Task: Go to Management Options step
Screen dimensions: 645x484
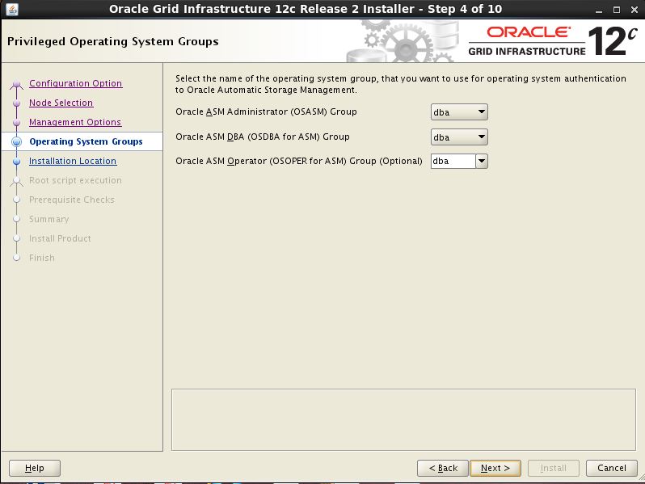Action: click(75, 122)
